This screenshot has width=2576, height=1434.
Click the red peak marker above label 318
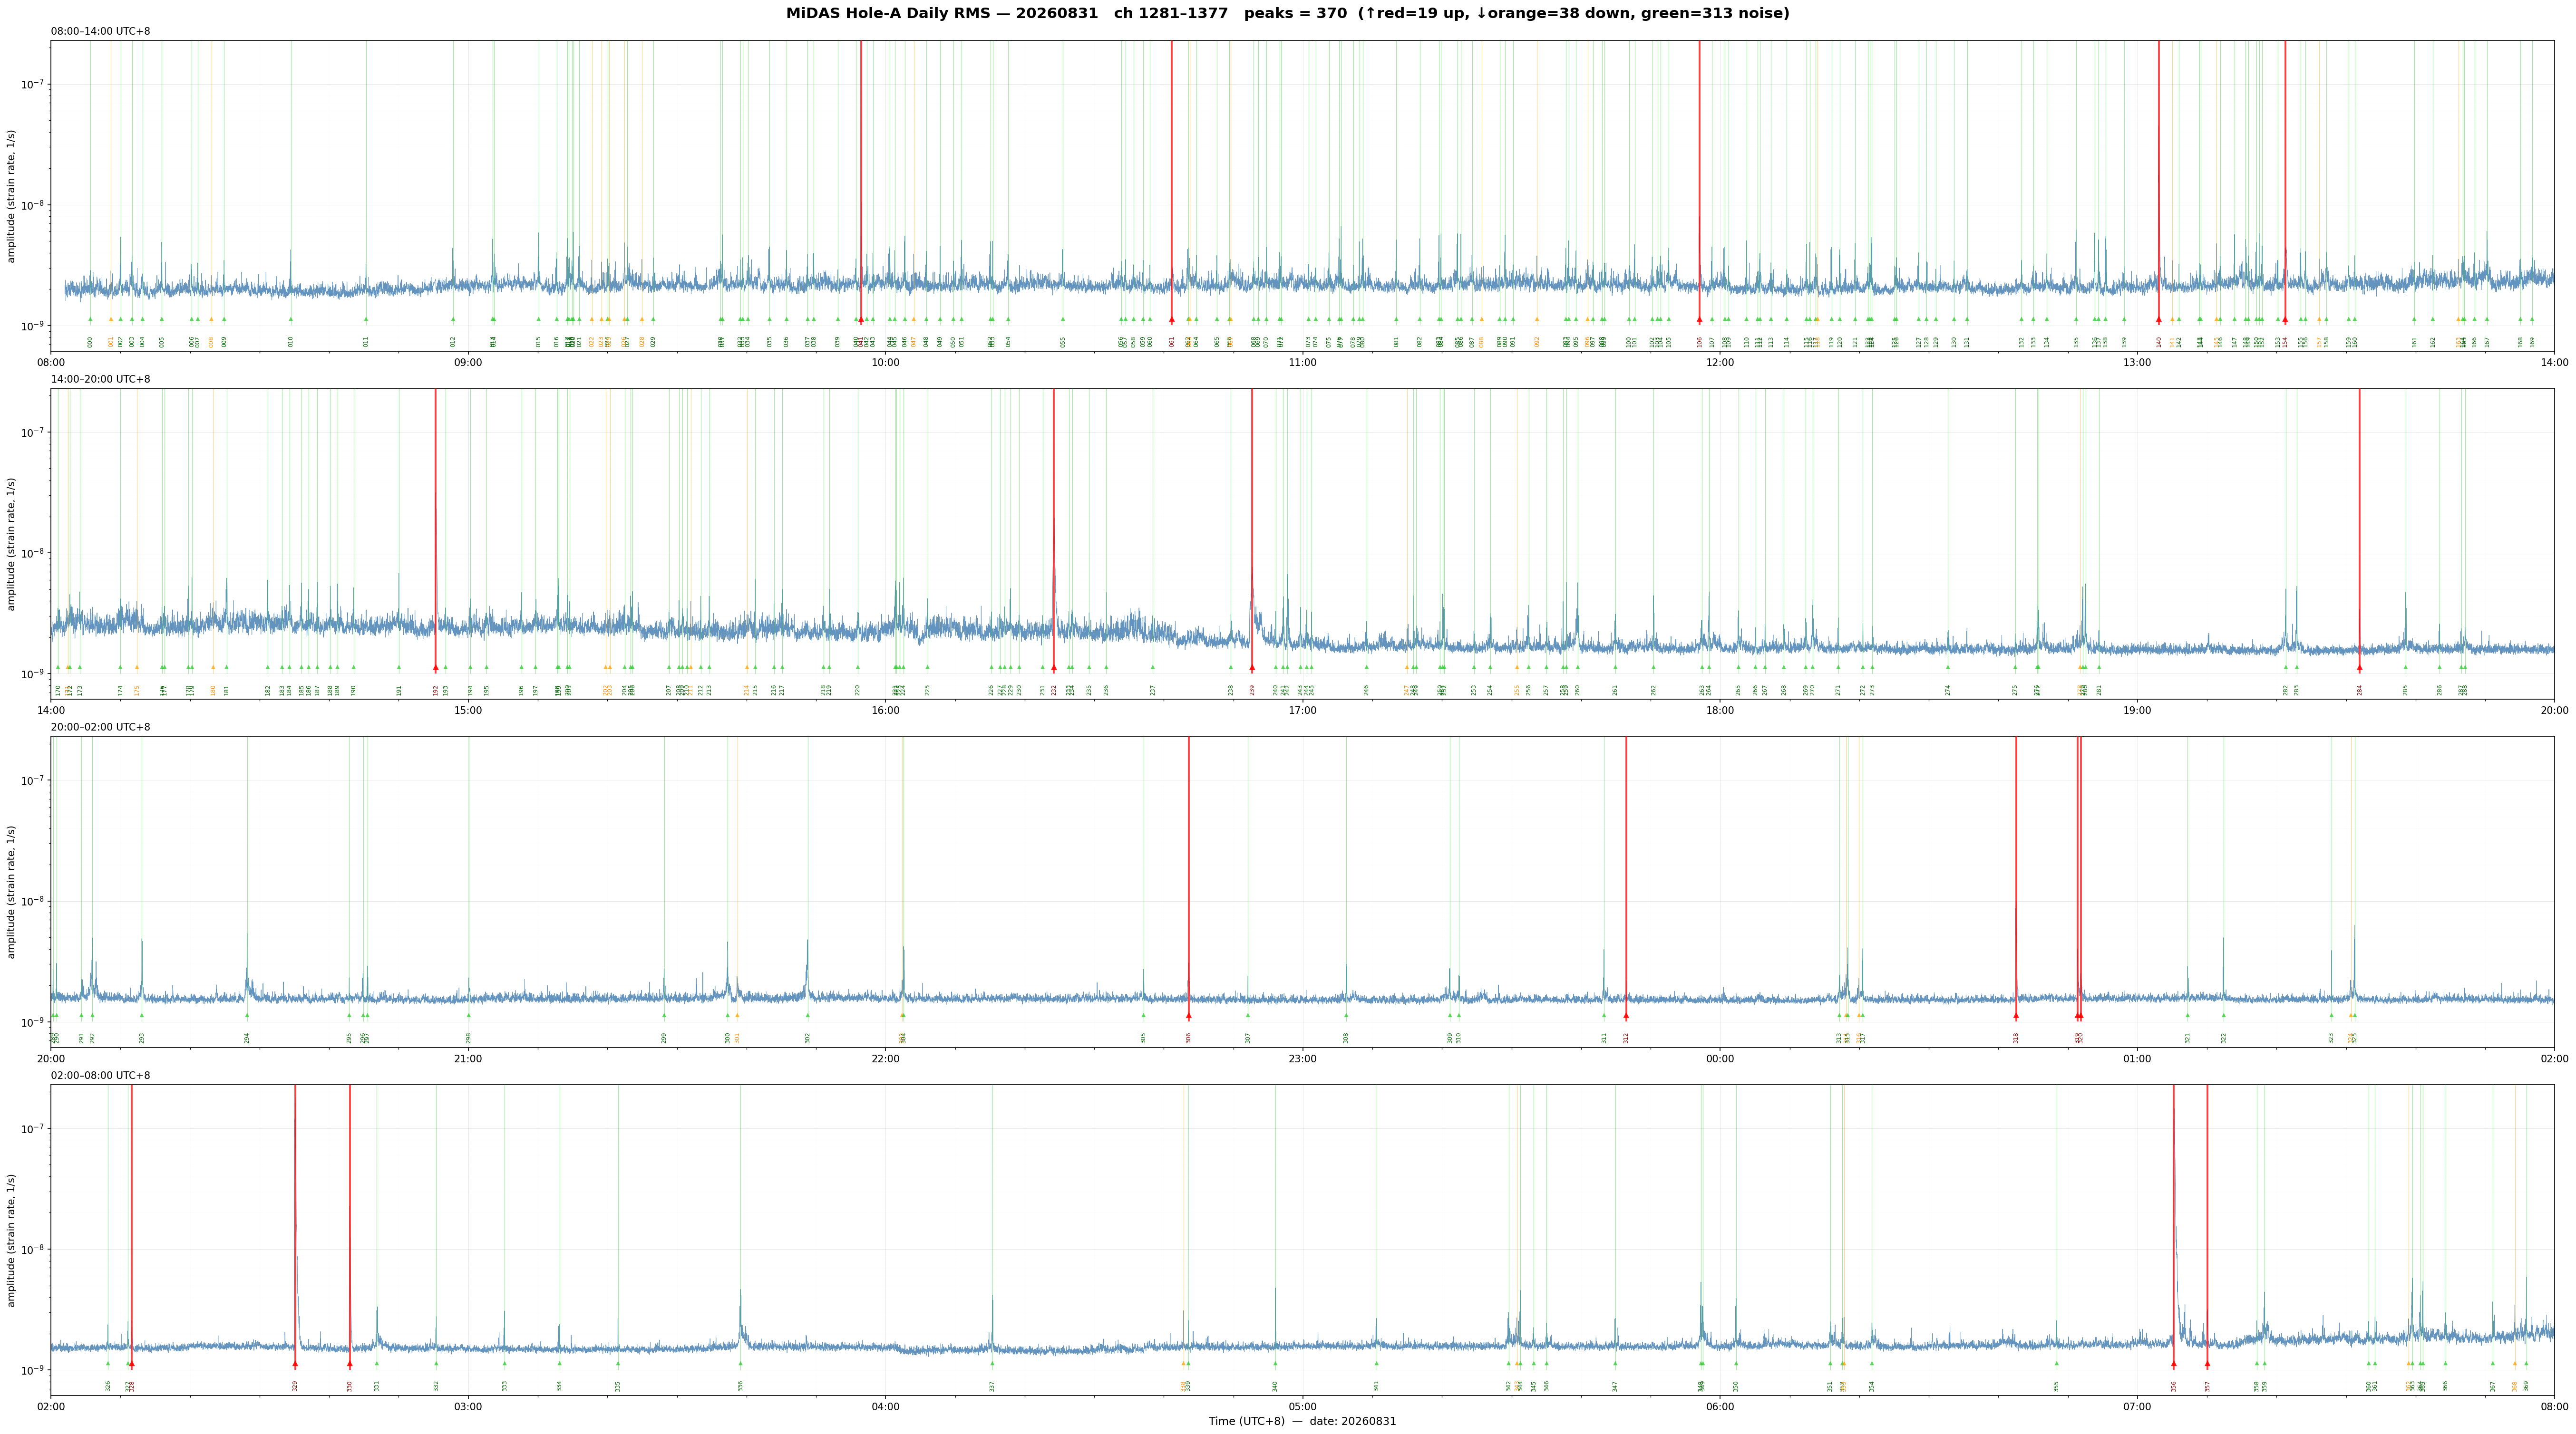[x=2016, y=1015]
